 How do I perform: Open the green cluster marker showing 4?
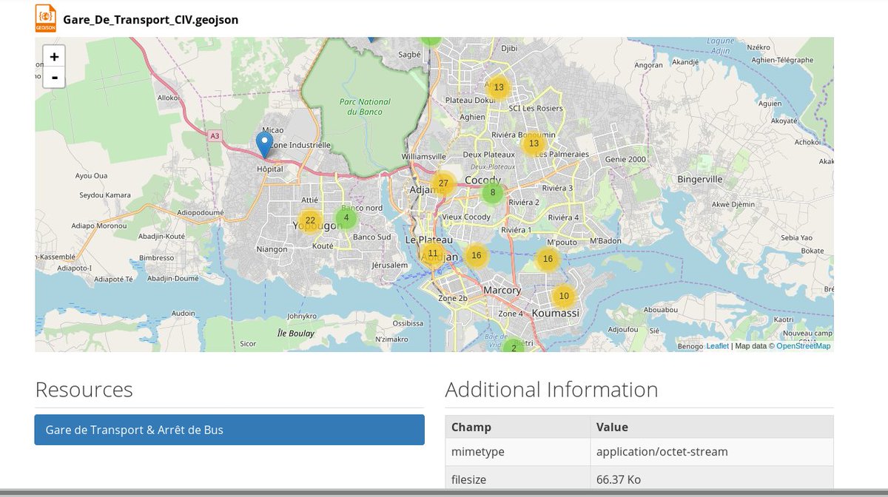click(x=346, y=217)
